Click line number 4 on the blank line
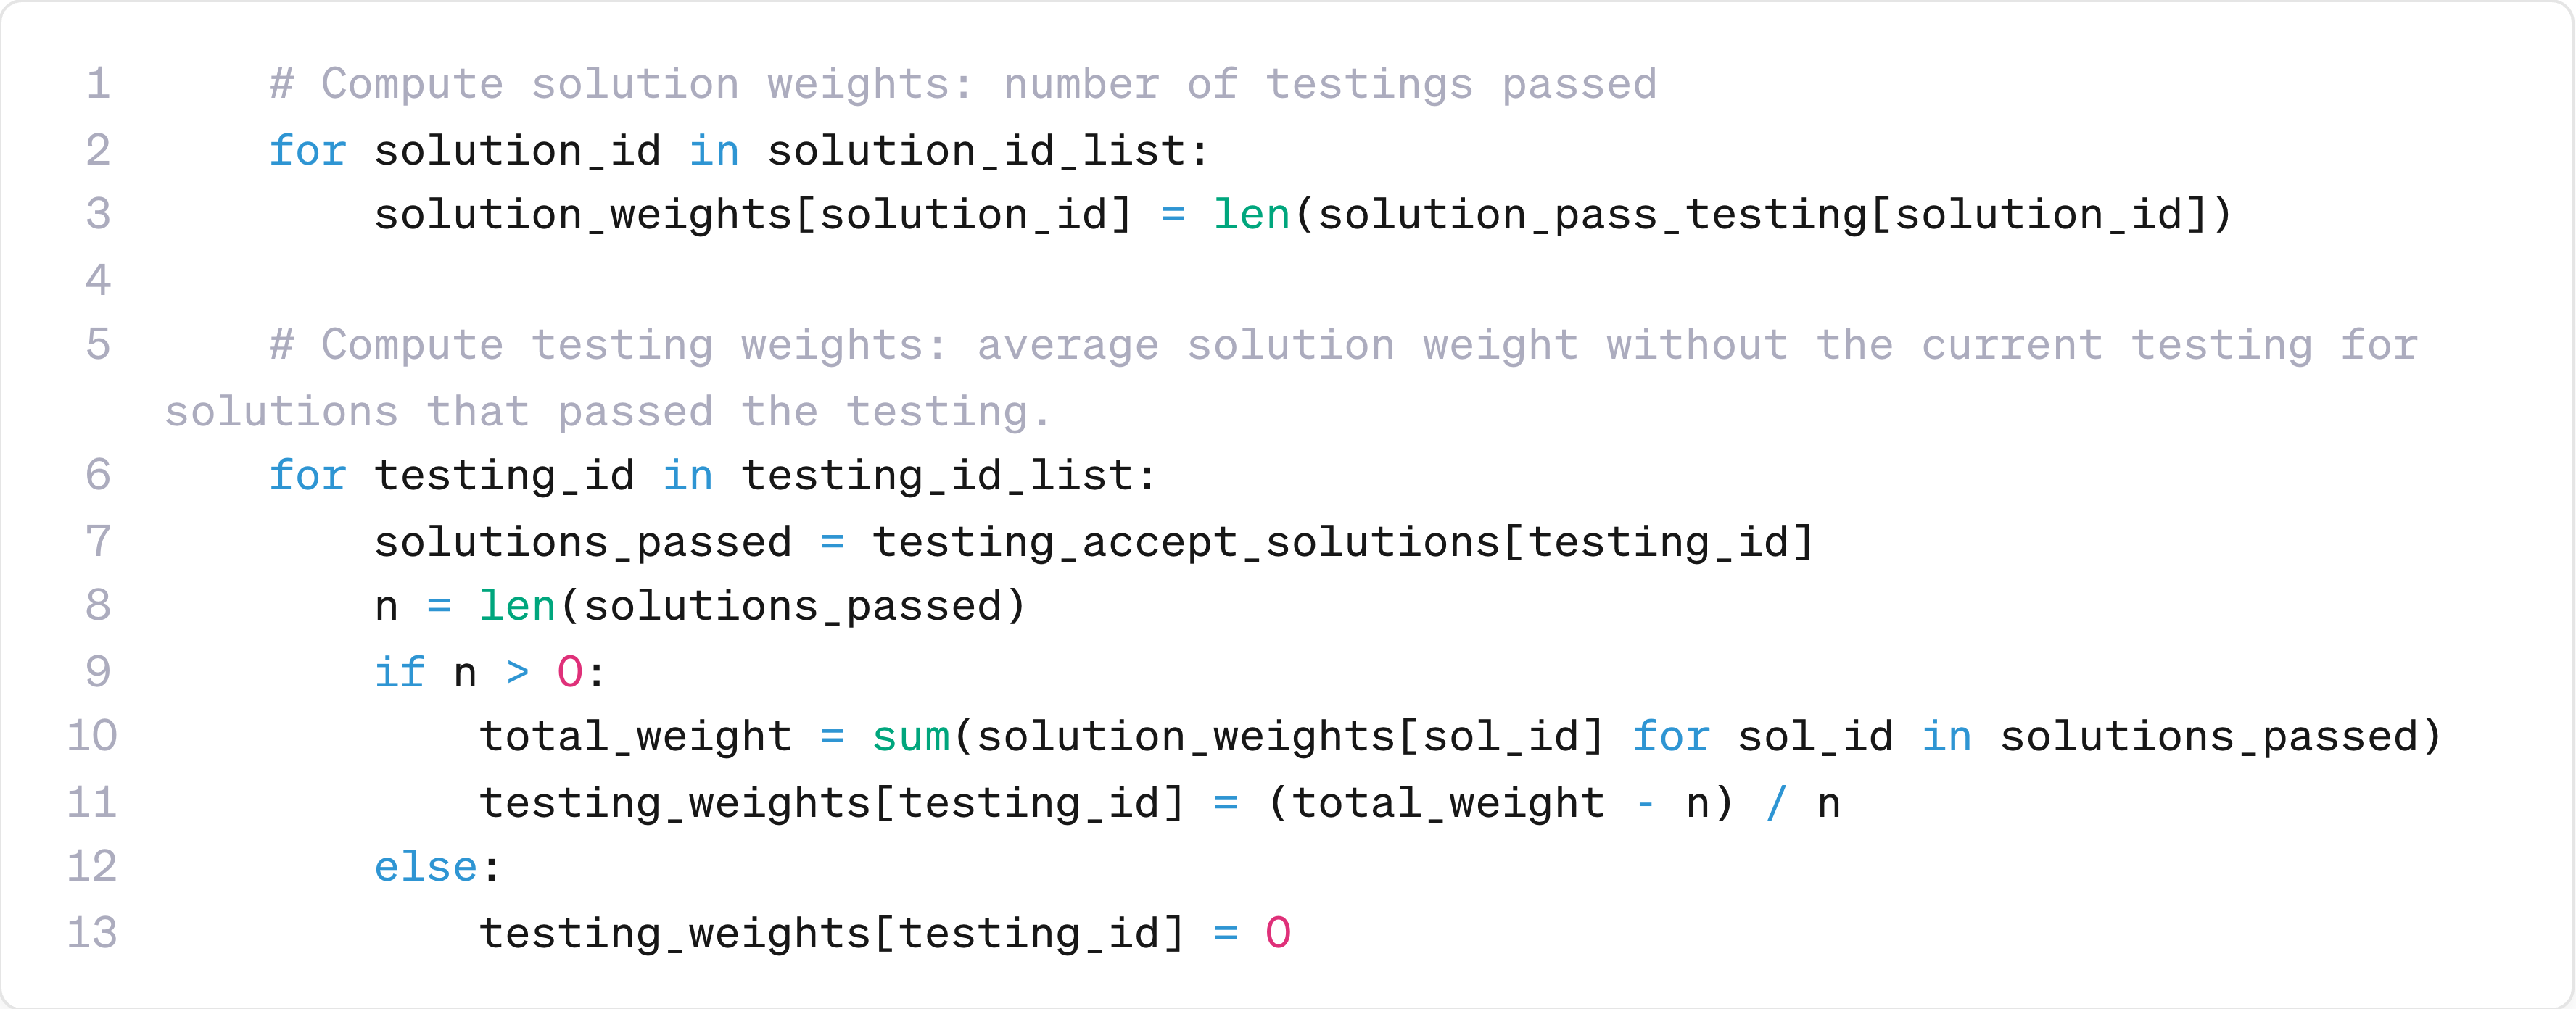The height and width of the screenshot is (1009, 2576). point(98,280)
